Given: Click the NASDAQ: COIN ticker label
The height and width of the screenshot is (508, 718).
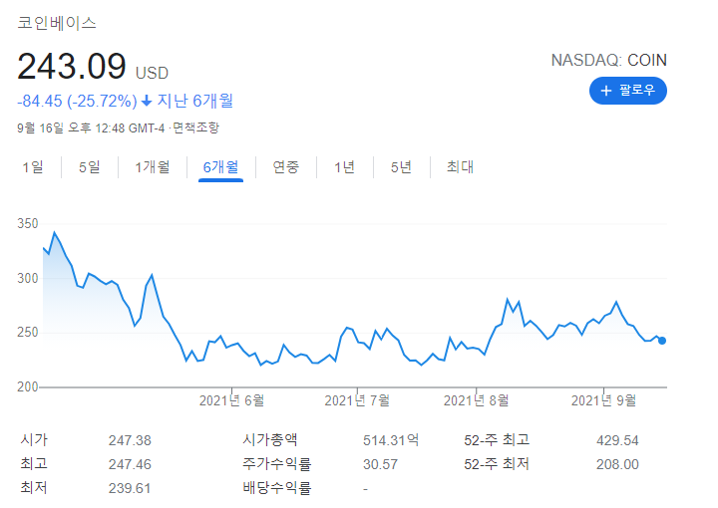Looking at the screenshot, I should (609, 60).
